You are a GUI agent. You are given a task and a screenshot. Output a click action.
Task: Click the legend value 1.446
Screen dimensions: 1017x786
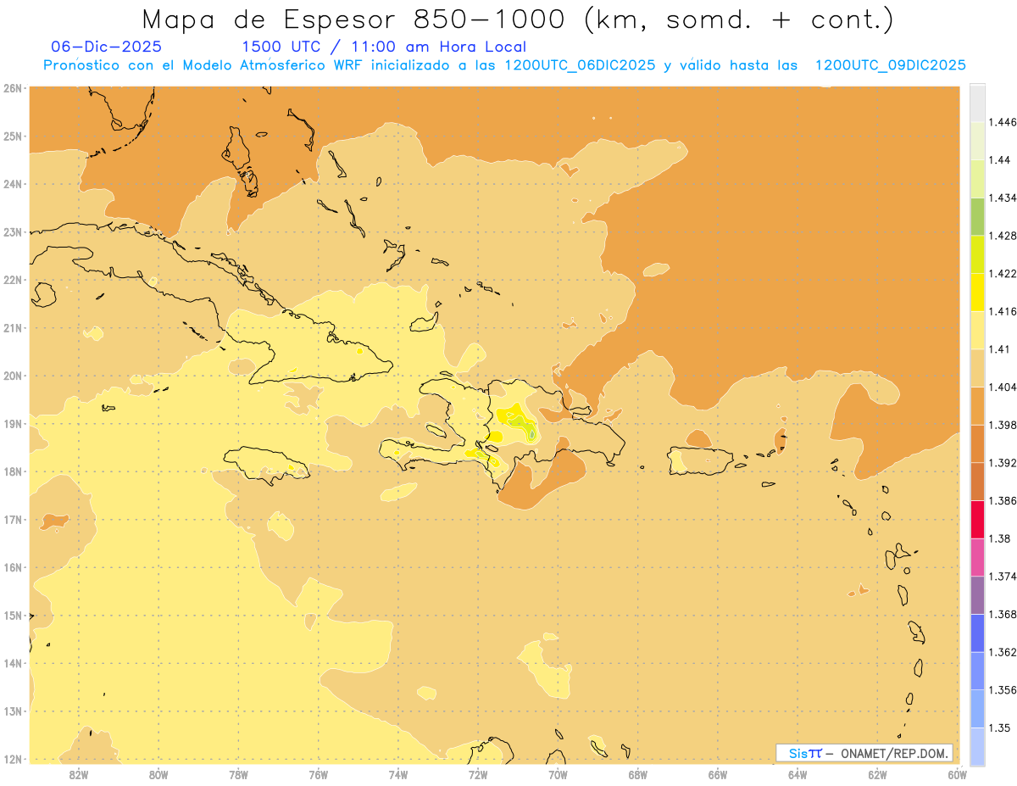point(1003,122)
